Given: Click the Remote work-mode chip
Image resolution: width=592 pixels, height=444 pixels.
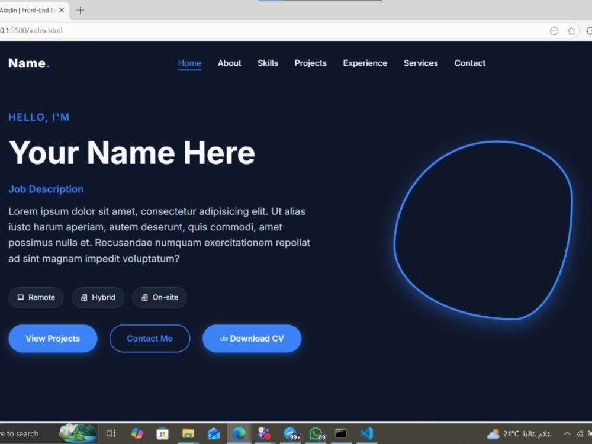Looking at the screenshot, I should [x=36, y=298].
